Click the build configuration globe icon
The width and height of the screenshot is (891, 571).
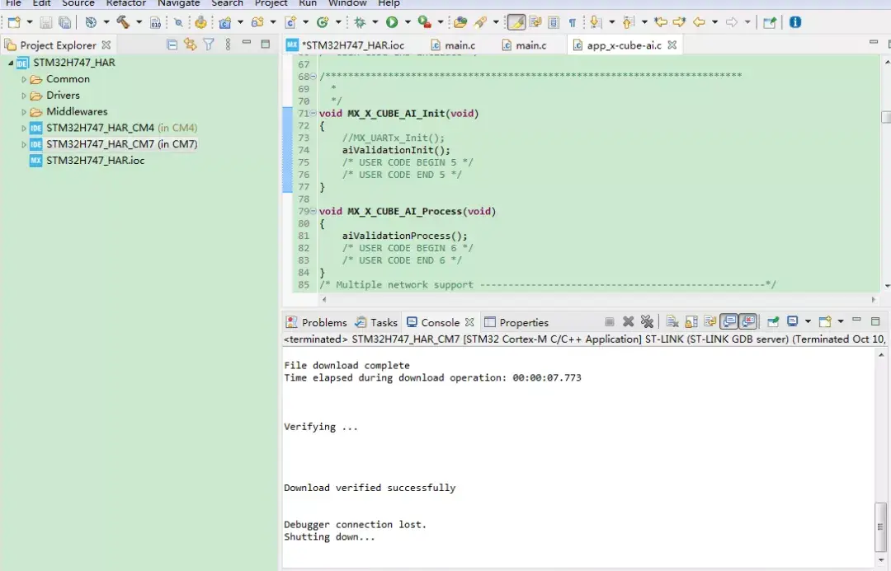click(91, 23)
